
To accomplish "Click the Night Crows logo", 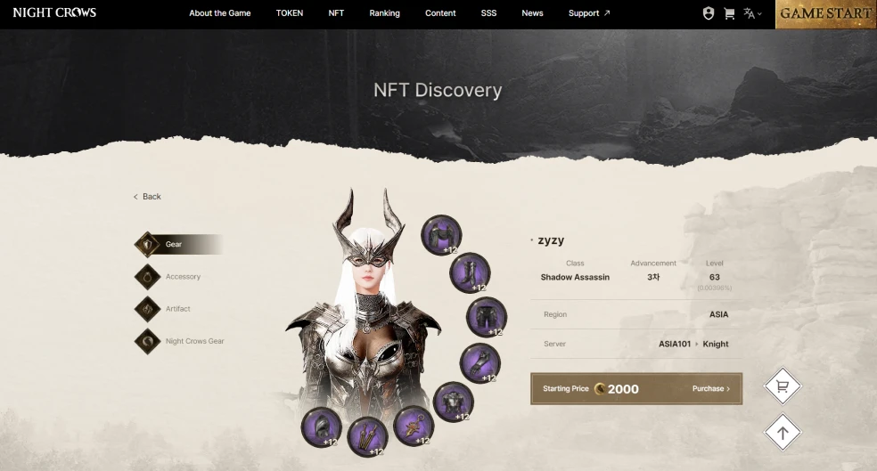I will (54, 12).
